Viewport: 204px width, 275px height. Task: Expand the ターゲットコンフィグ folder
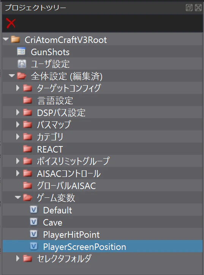pos(18,88)
